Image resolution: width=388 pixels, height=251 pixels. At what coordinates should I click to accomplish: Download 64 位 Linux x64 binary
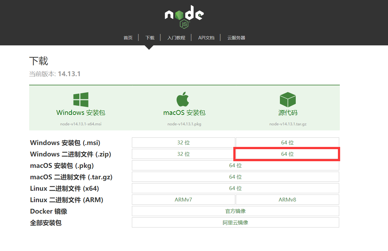[236, 188]
